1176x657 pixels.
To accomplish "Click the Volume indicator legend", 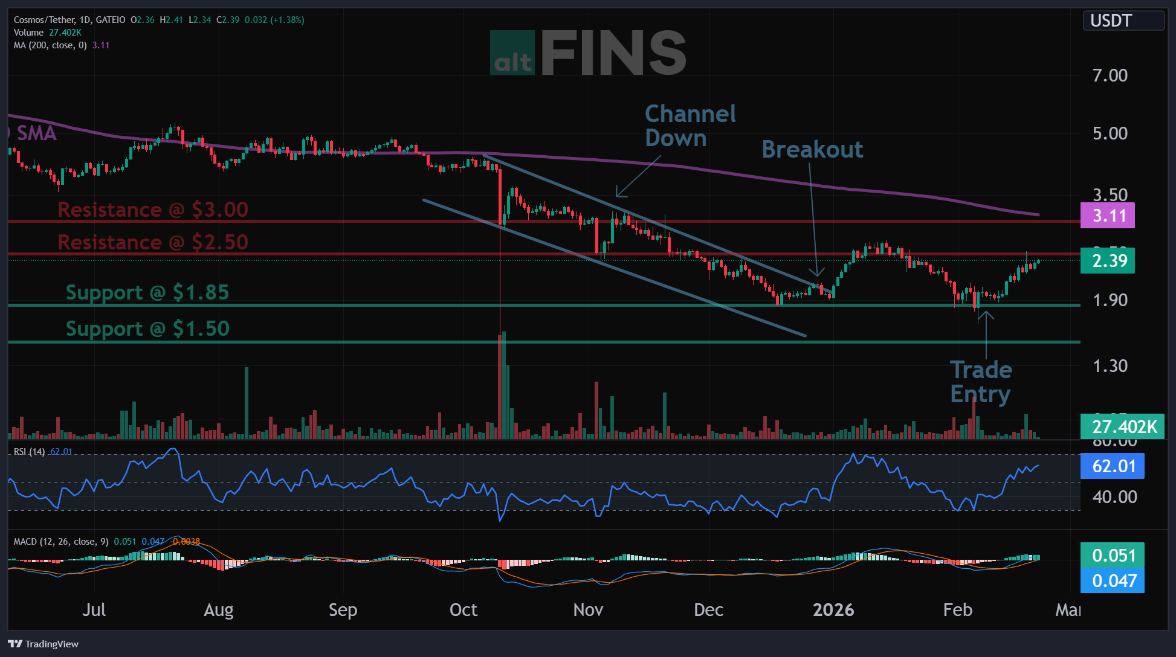I will point(28,33).
